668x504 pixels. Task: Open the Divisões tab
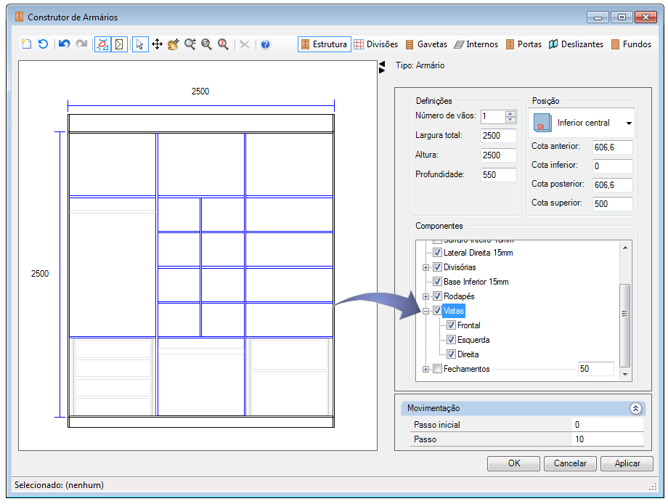[376, 44]
